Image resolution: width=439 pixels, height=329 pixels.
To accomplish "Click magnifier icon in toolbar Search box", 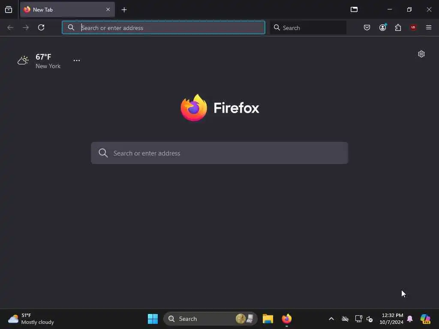I will tap(277, 27).
